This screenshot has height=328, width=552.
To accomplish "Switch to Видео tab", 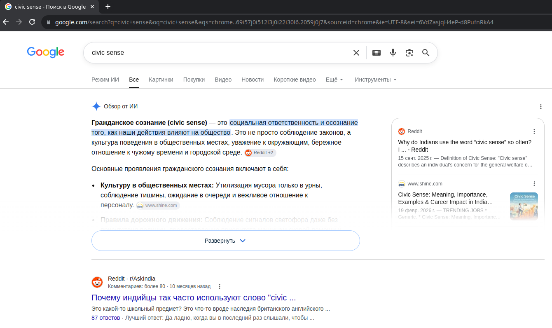I will [223, 80].
